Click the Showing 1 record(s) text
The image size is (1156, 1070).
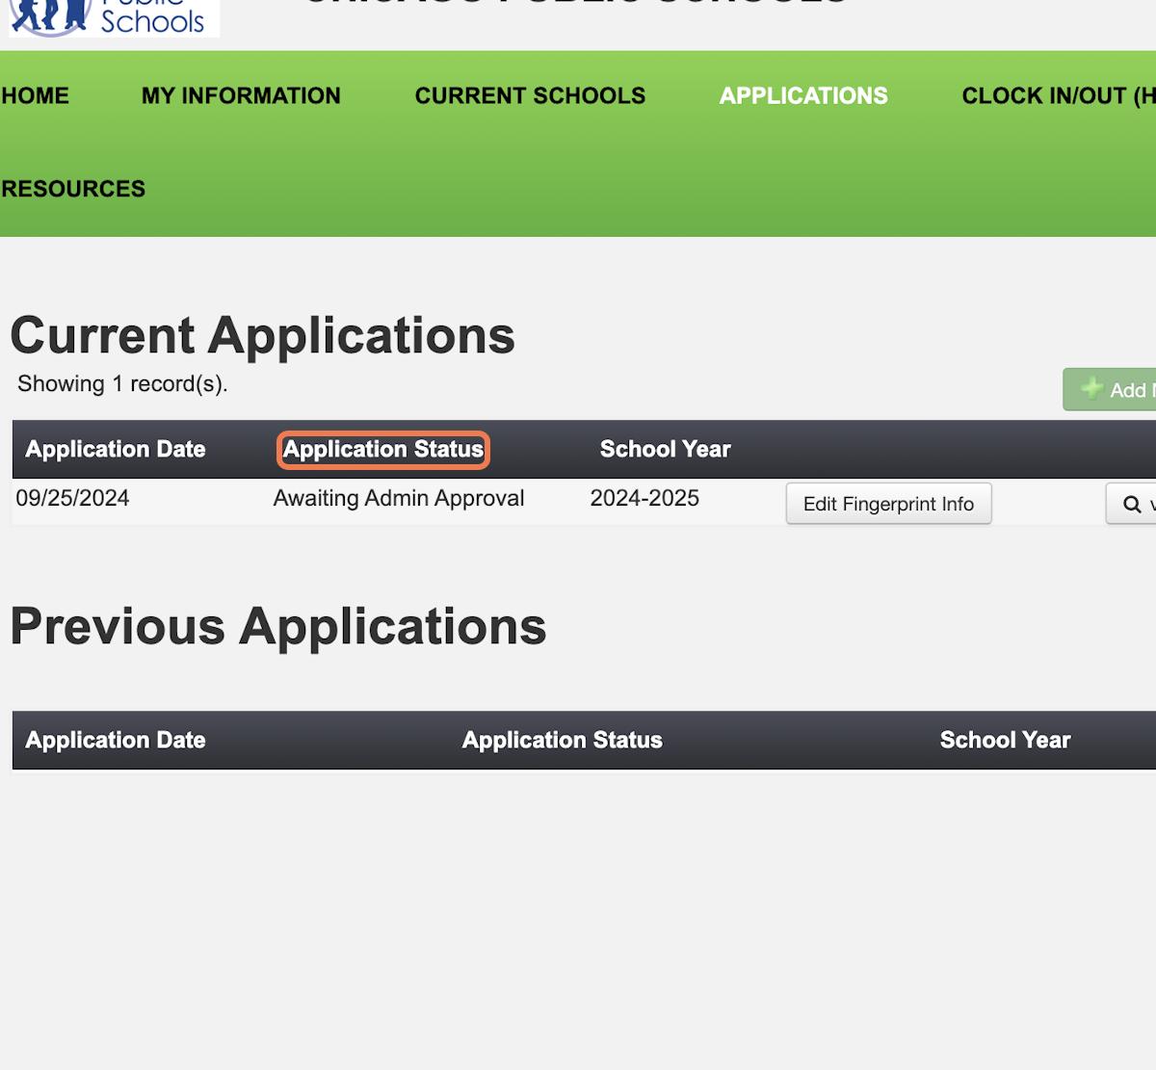pyautogui.click(x=122, y=384)
